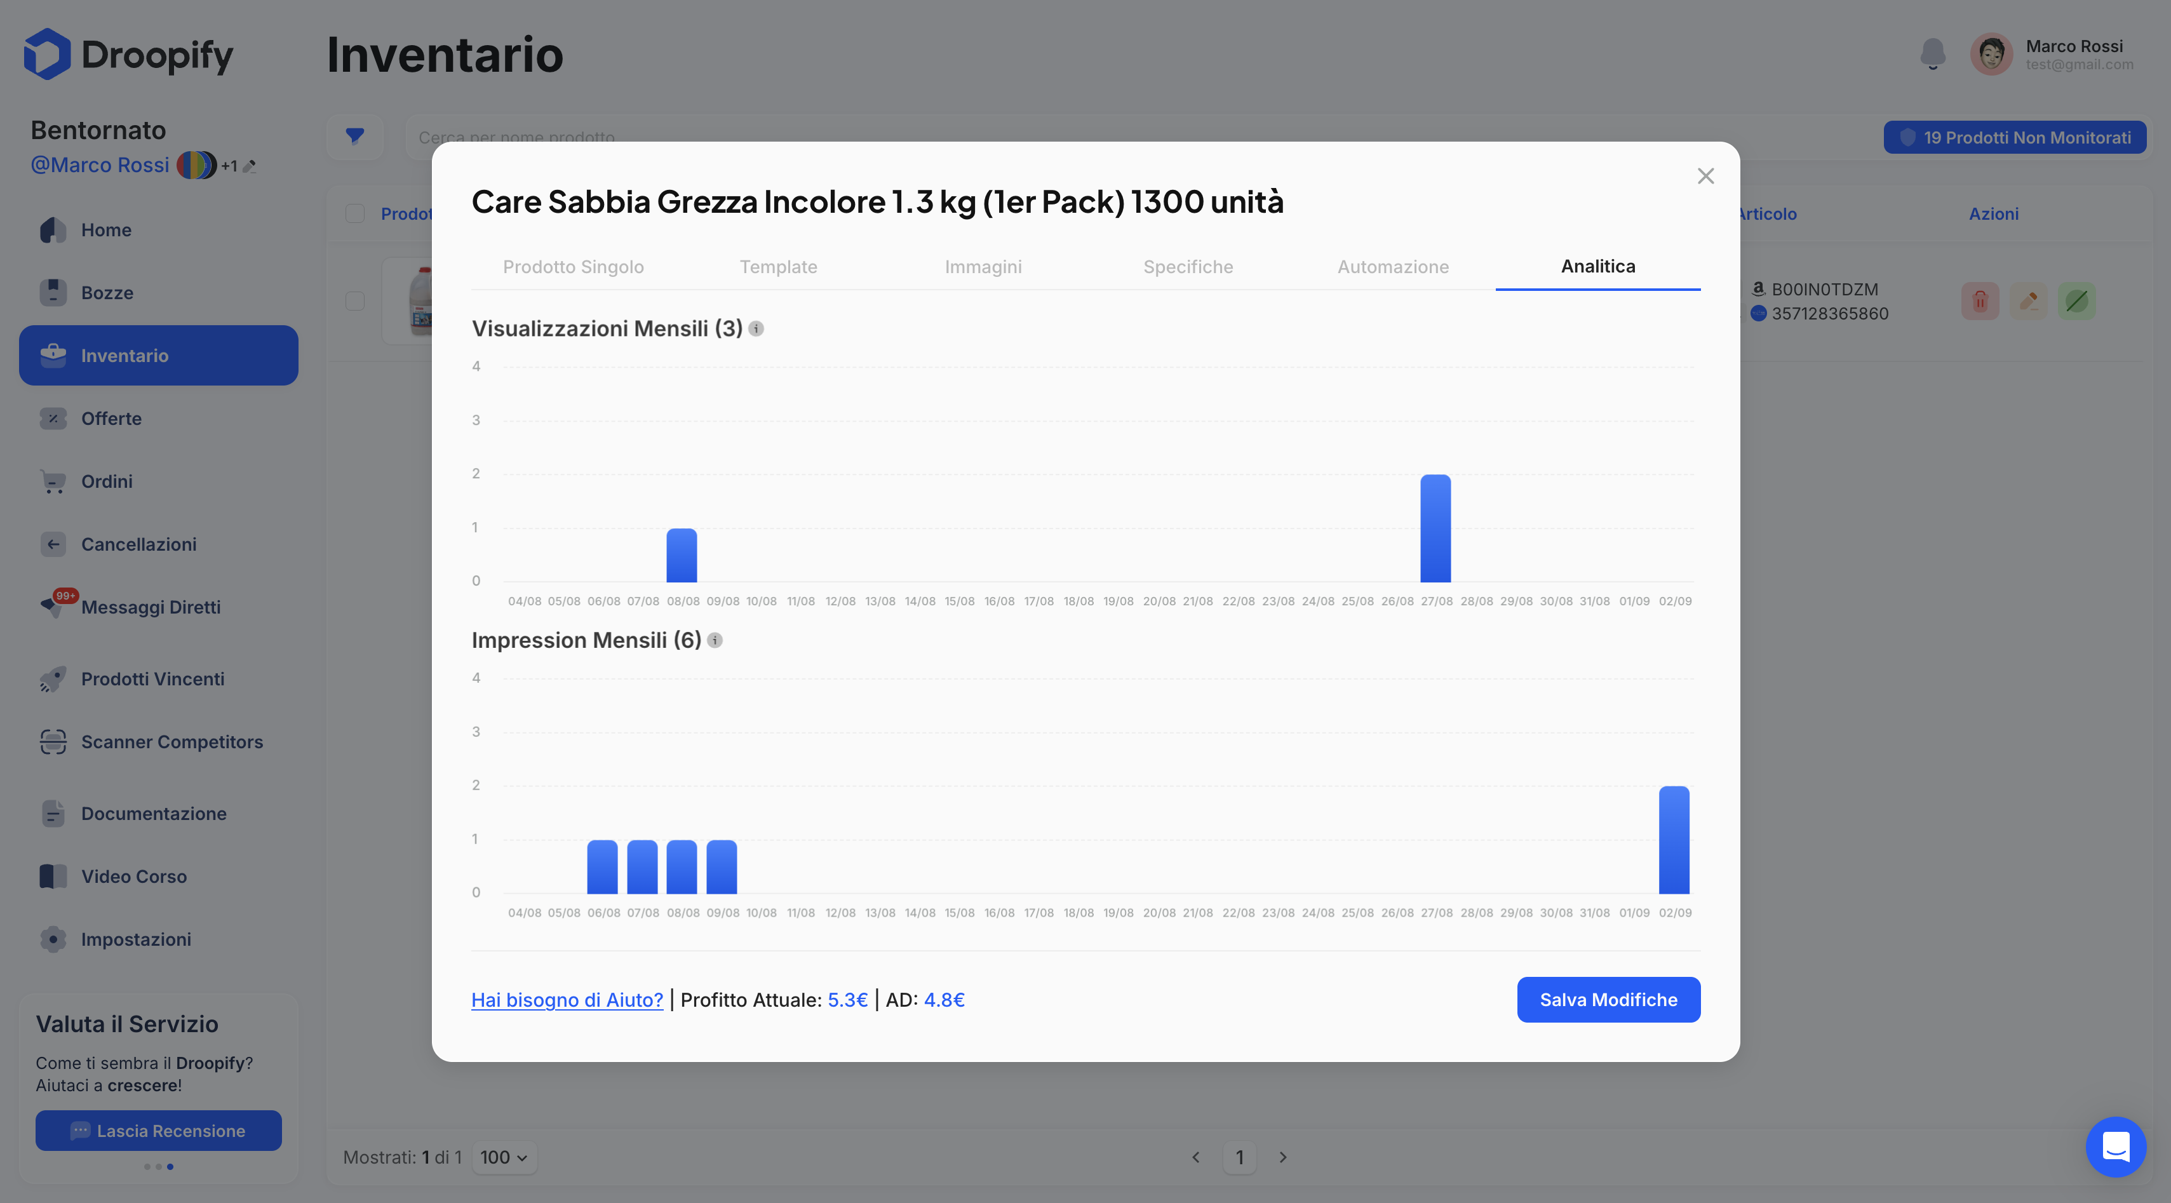Open the 100 rows per page dropdown
Image resolution: width=2171 pixels, height=1203 pixels.
(x=504, y=1157)
